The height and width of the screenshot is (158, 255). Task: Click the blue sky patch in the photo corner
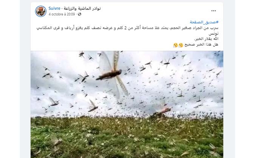point(220,59)
